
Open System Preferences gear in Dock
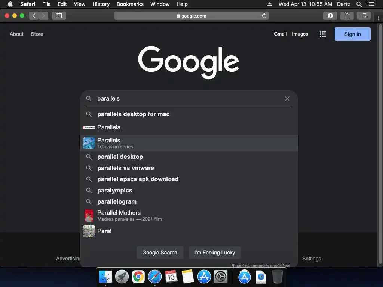[x=221, y=277]
